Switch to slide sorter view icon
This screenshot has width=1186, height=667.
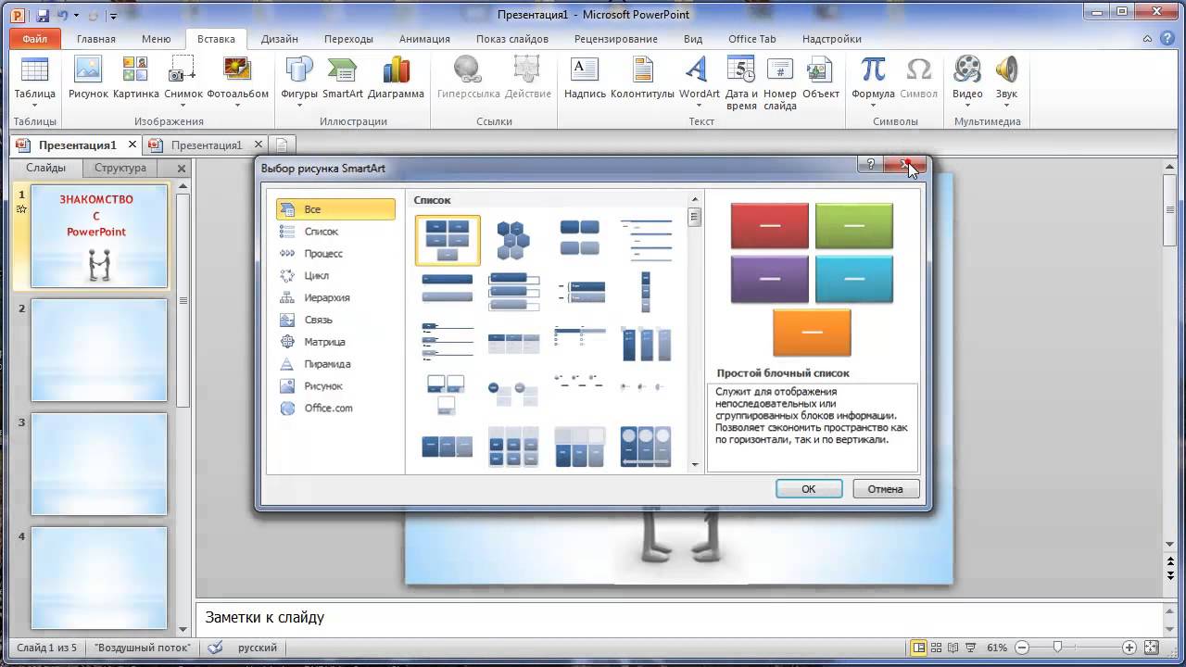[x=938, y=648]
